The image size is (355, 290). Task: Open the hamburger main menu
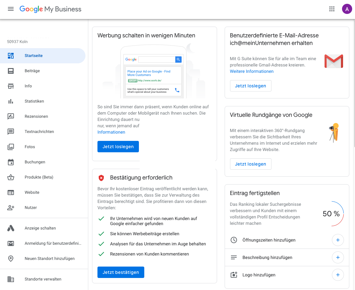pyautogui.click(x=11, y=9)
